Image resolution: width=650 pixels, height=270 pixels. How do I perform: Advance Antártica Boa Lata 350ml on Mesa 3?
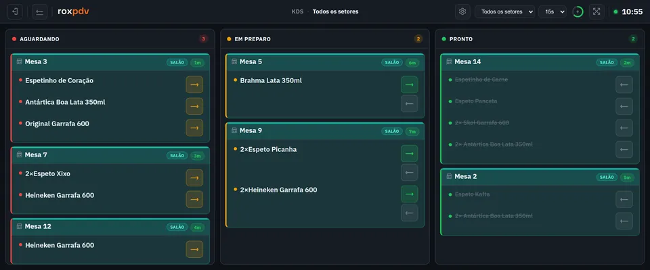point(194,106)
